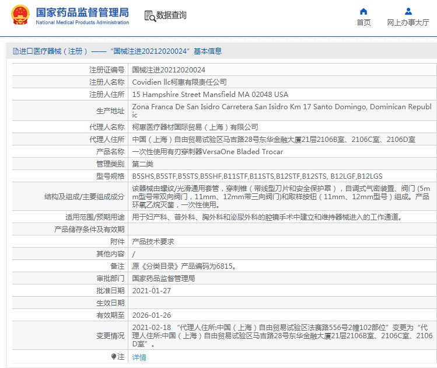Click the 注册证编号 row label
This screenshot has width=437, height=368.
click(x=107, y=70)
